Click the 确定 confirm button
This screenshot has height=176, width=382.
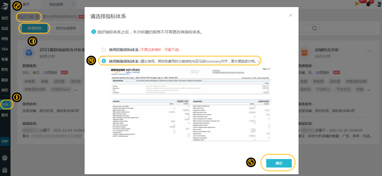point(279,163)
